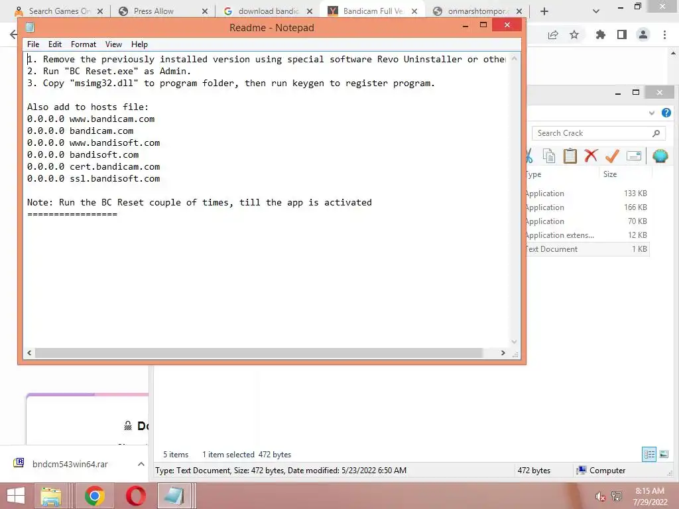Open the Help menu in Notepad
The image size is (679, 509).
coord(139,44)
